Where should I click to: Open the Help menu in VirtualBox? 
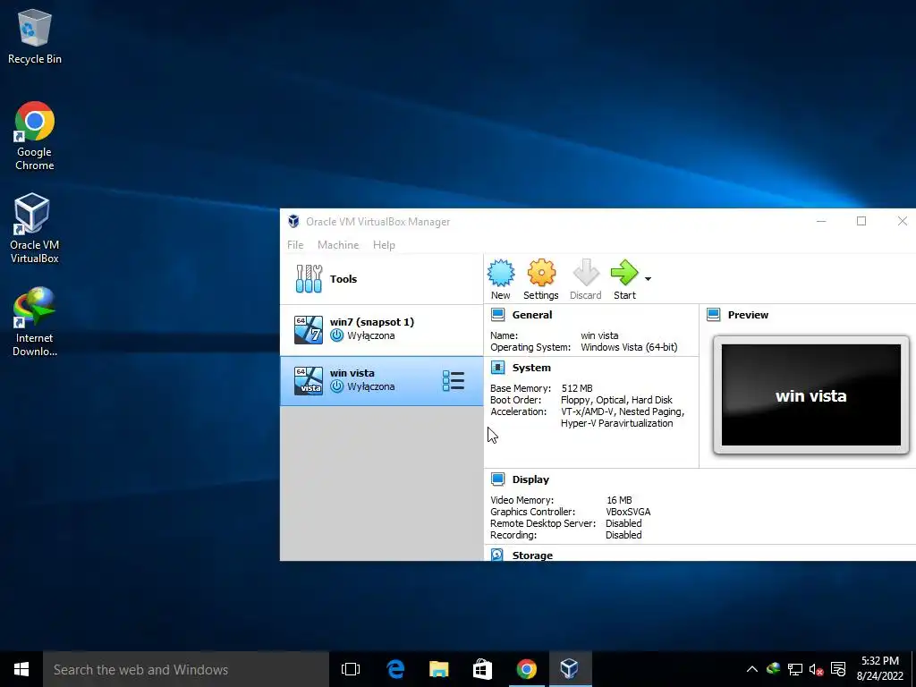(x=384, y=245)
